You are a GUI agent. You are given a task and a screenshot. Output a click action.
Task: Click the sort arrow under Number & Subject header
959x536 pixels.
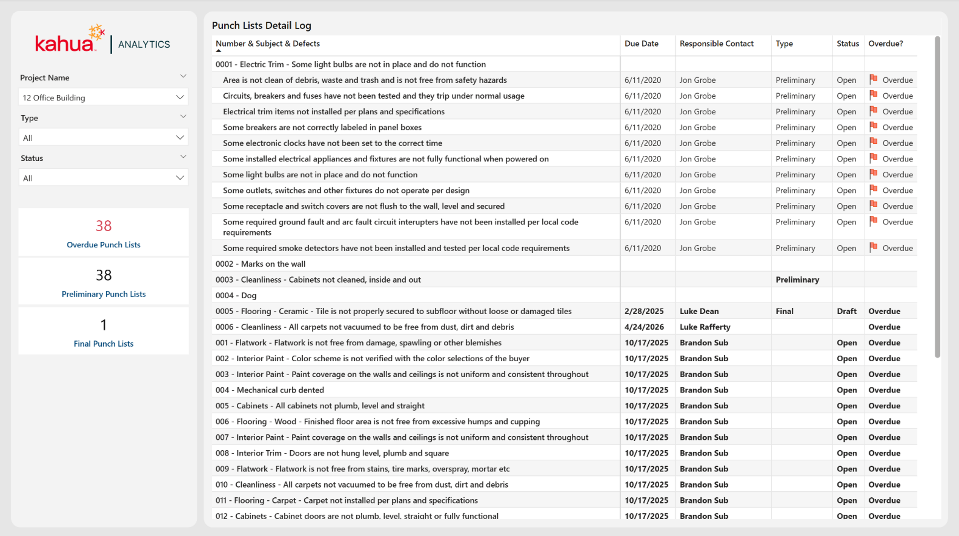point(219,51)
